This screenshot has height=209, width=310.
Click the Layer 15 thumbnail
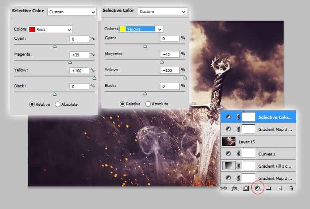click(229, 141)
